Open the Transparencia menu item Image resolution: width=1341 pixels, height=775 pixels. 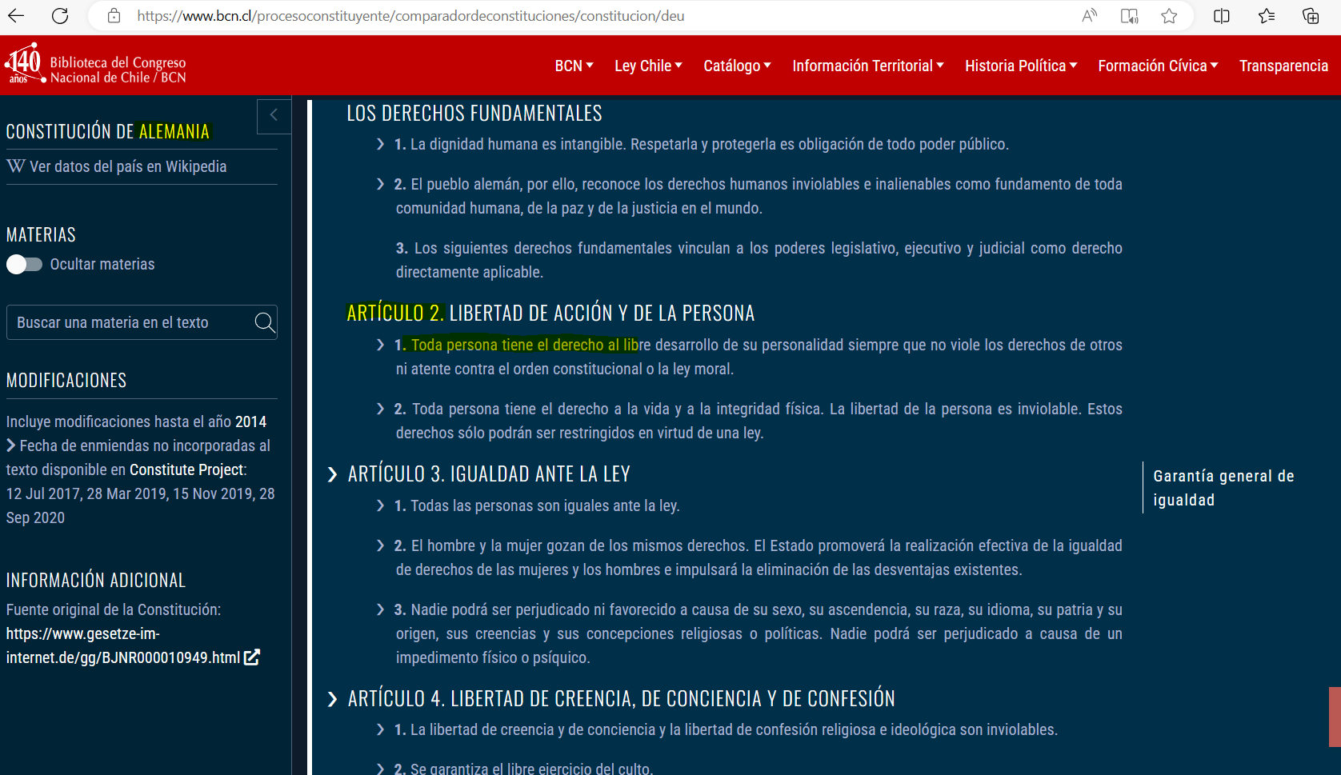pos(1283,66)
